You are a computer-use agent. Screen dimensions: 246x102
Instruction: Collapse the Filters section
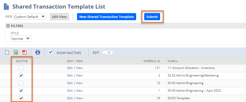tap(8, 26)
